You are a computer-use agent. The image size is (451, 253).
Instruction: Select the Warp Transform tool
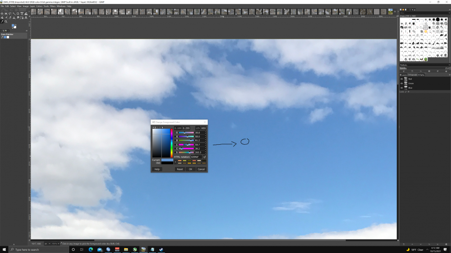pos(26,13)
